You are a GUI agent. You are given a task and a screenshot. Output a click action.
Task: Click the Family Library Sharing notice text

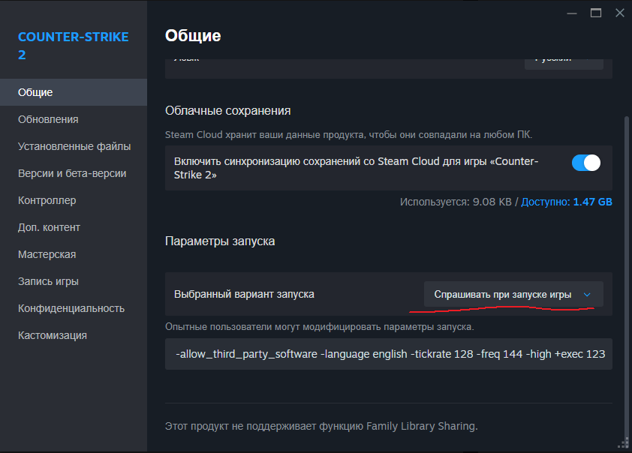pos(321,426)
